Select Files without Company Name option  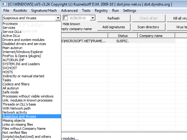click(24, 129)
